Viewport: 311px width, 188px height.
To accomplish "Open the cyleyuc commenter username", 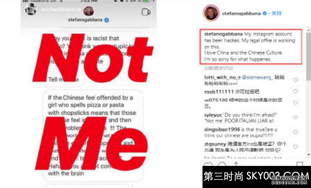I will [x=213, y=115].
